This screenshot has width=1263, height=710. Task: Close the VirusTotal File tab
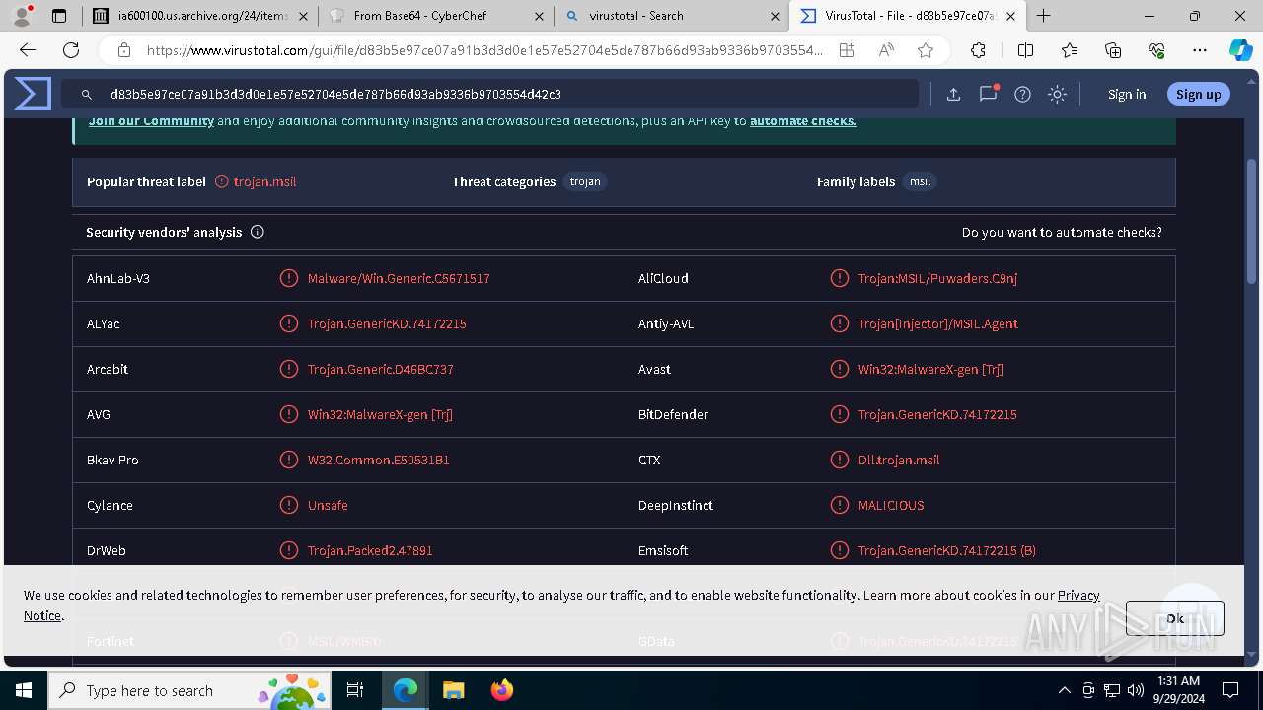1010,16
